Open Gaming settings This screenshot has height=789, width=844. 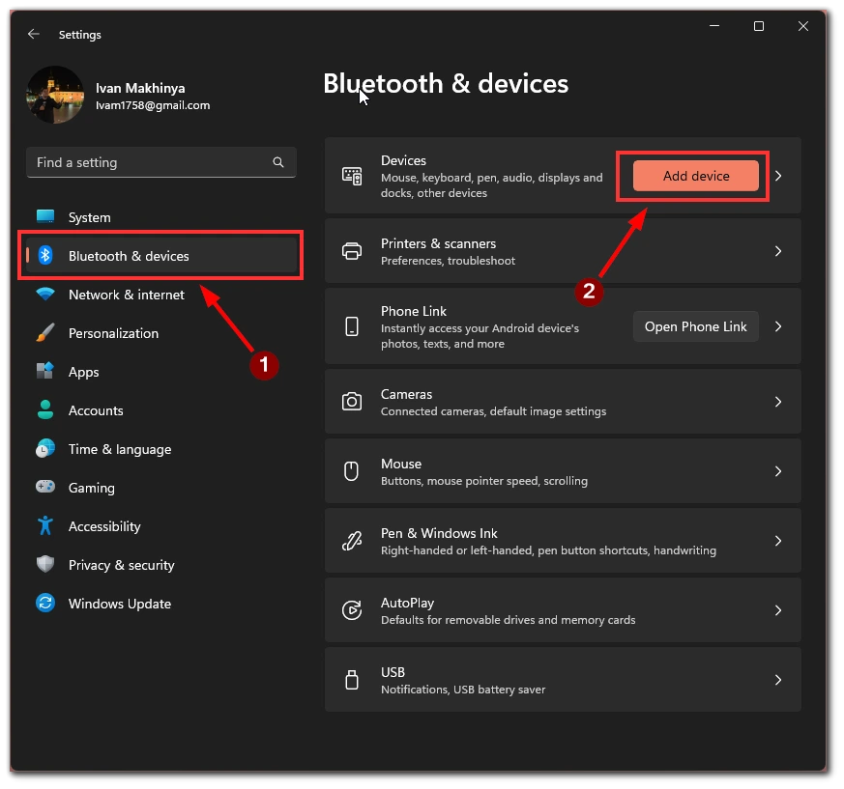[161, 488]
